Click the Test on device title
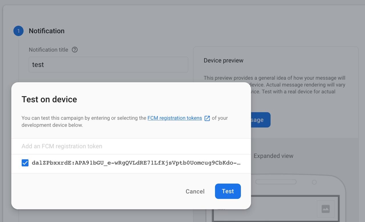This screenshot has height=222, width=365. click(49, 99)
